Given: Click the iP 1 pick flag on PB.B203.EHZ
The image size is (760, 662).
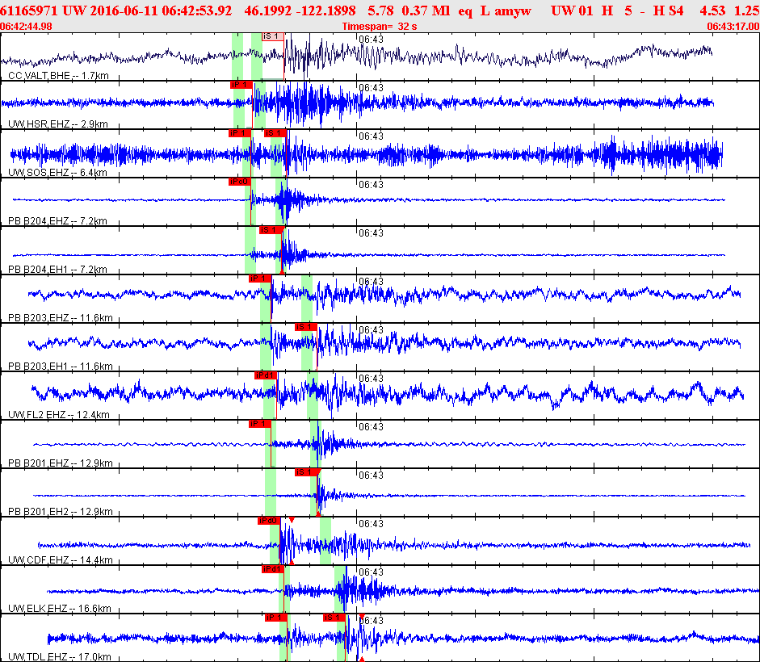Looking at the screenshot, I should 260,279.
